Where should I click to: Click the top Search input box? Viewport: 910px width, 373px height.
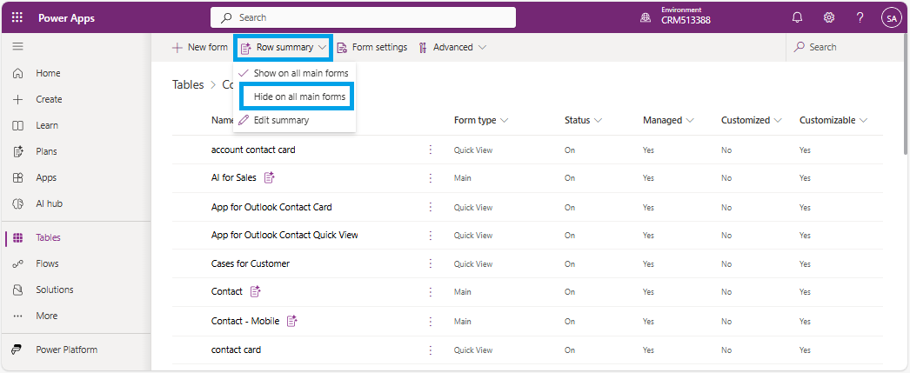[363, 17]
